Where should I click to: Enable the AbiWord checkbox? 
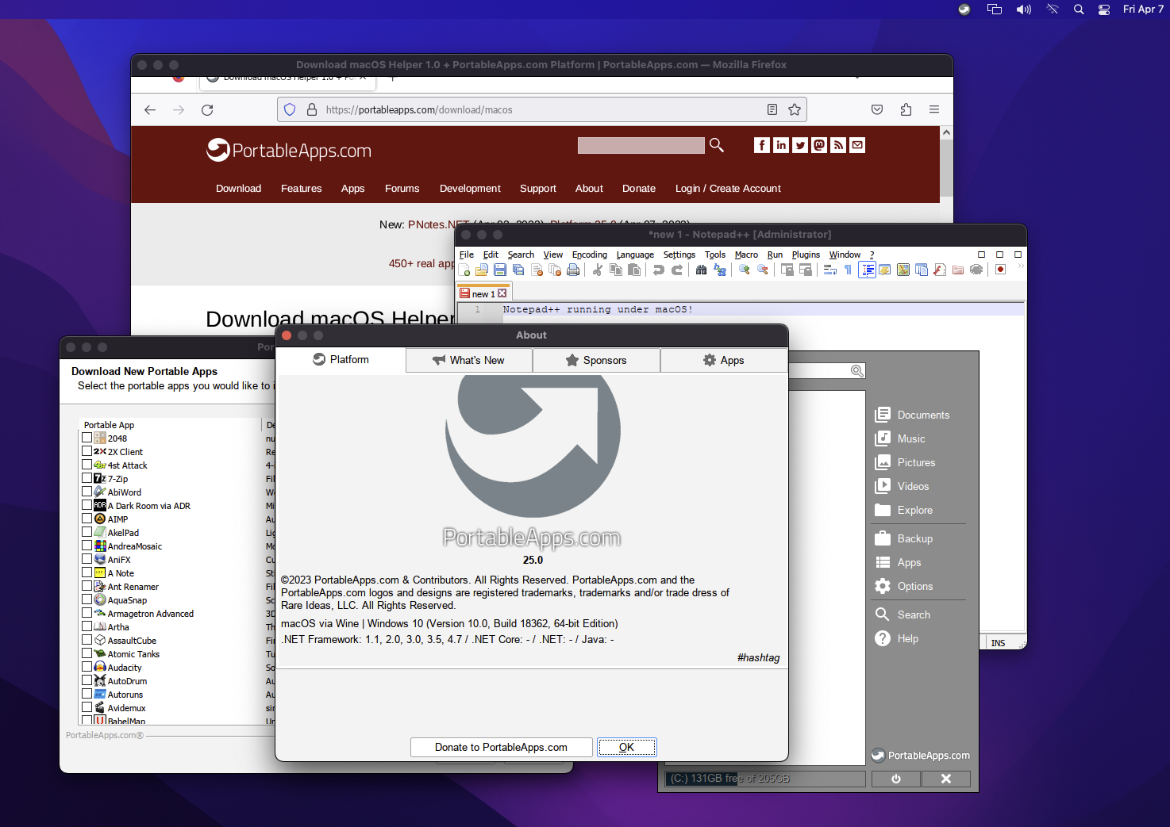tap(87, 492)
